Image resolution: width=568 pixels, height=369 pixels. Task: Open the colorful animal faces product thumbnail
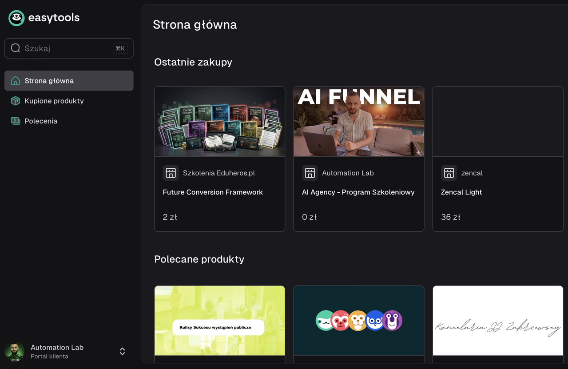point(359,321)
